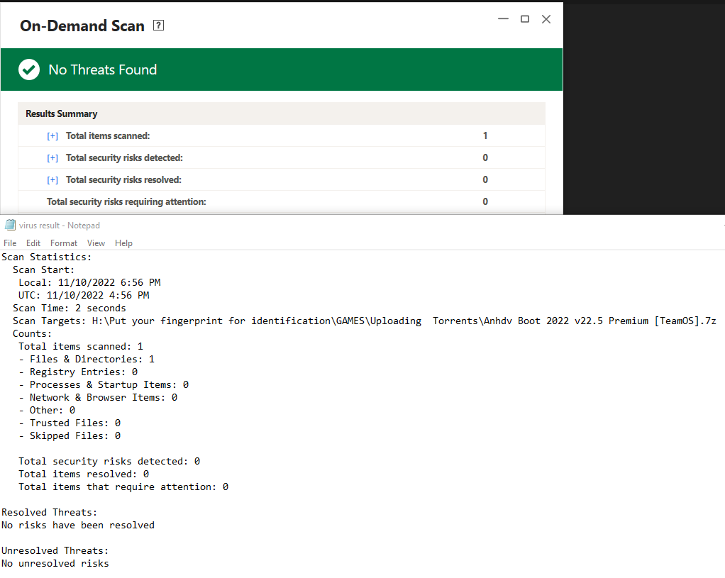
Task: Click the green checkmark status icon
Action: [29, 70]
